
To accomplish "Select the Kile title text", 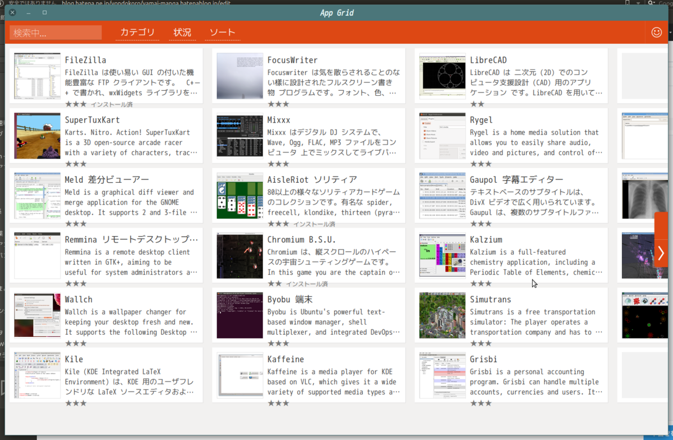I will (x=74, y=359).
